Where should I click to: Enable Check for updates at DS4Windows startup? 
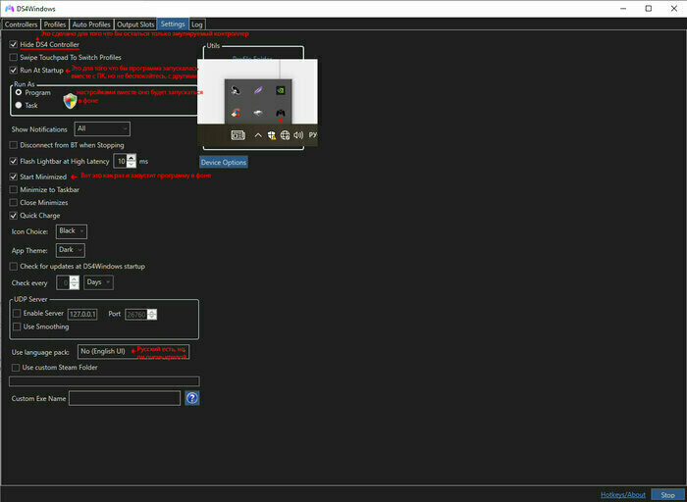[14, 266]
